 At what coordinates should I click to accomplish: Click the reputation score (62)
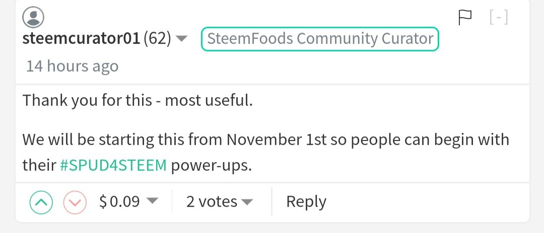click(x=157, y=38)
